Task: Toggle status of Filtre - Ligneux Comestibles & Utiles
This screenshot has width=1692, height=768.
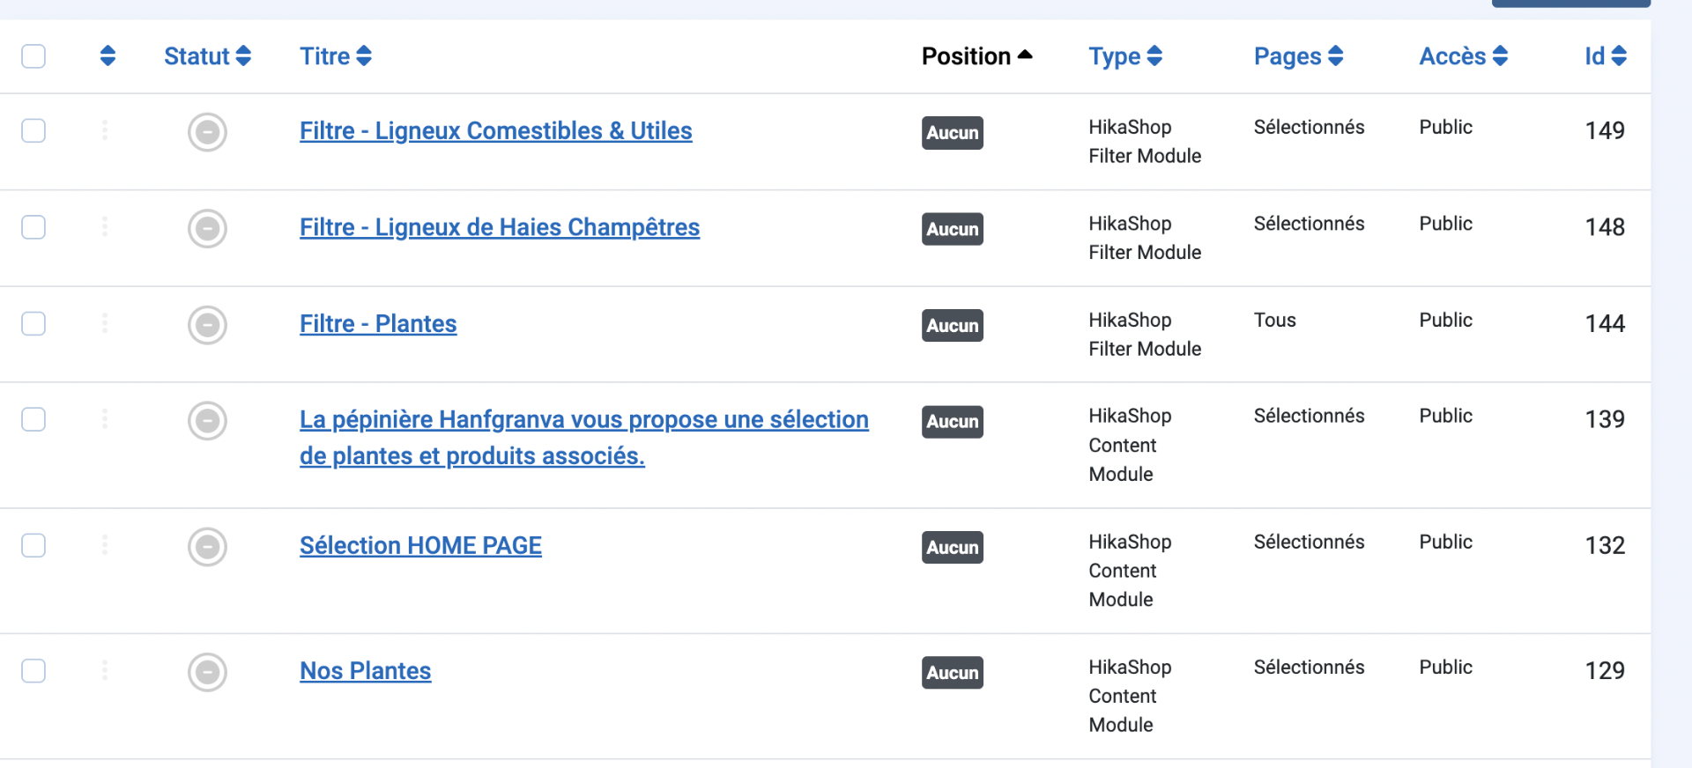Action: (x=207, y=132)
